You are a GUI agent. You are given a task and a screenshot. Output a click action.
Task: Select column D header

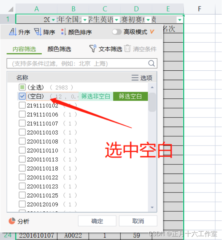(x=136, y=9)
